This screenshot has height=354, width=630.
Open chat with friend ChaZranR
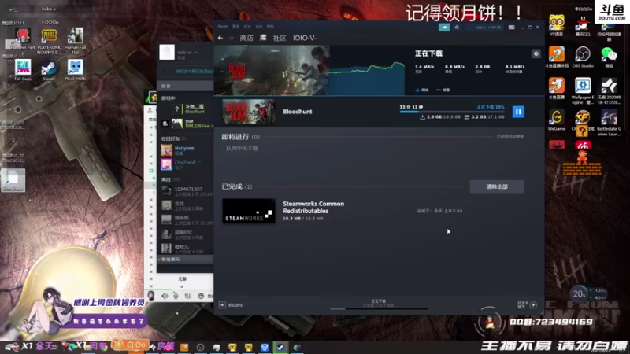click(x=185, y=164)
